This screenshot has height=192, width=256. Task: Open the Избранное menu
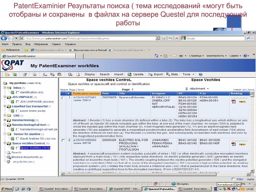(x=41, y=44)
